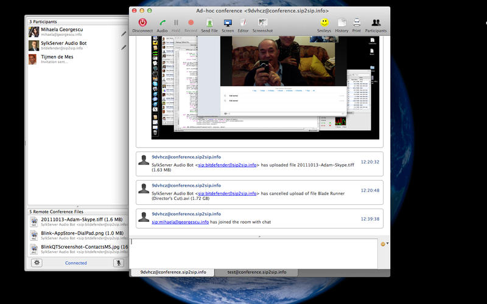
Task: Switch to test@conference.sip2sip.info tab
Action: pyautogui.click(x=256, y=272)
